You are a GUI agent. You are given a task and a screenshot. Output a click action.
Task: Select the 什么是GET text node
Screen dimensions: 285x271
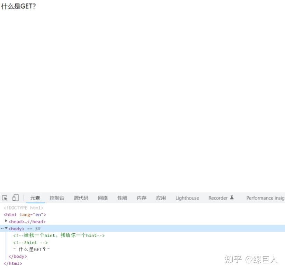[32, 249]
